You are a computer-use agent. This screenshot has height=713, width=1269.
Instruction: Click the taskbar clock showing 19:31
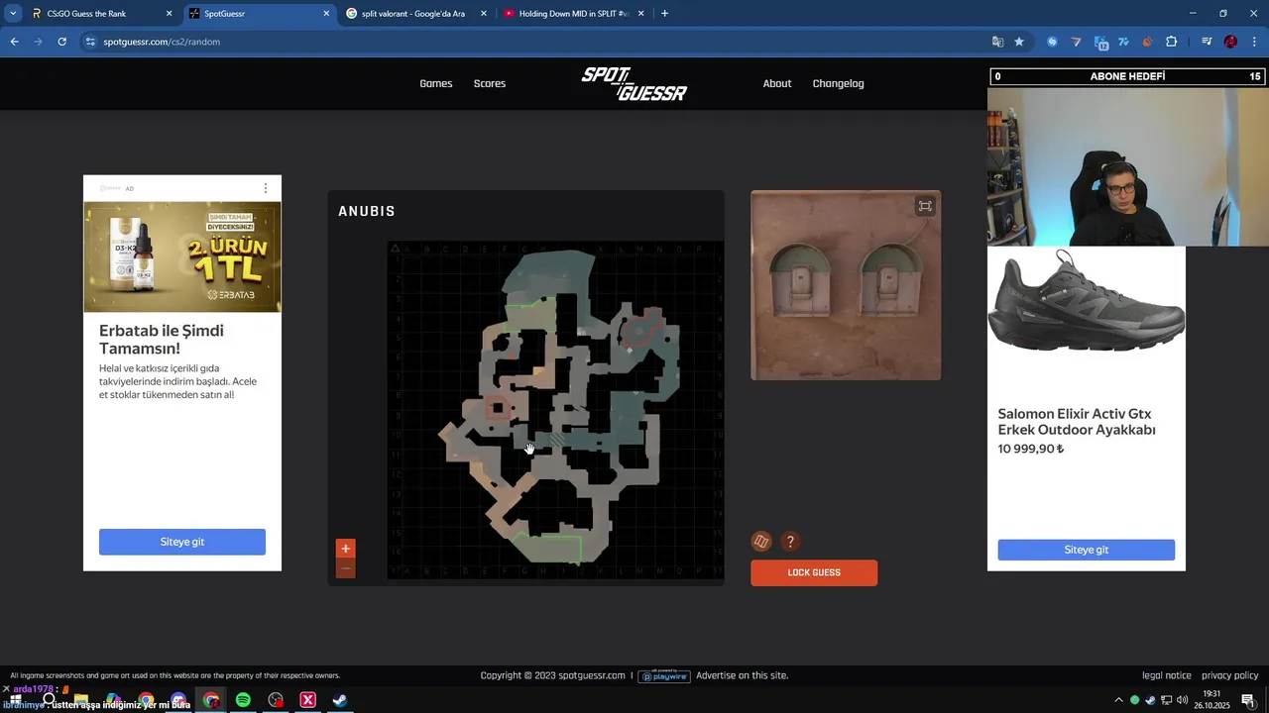[1211, 700]
